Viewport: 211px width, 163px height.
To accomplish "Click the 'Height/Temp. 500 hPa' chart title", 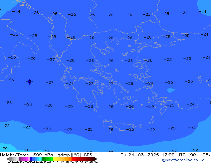I will coord(26,155).
